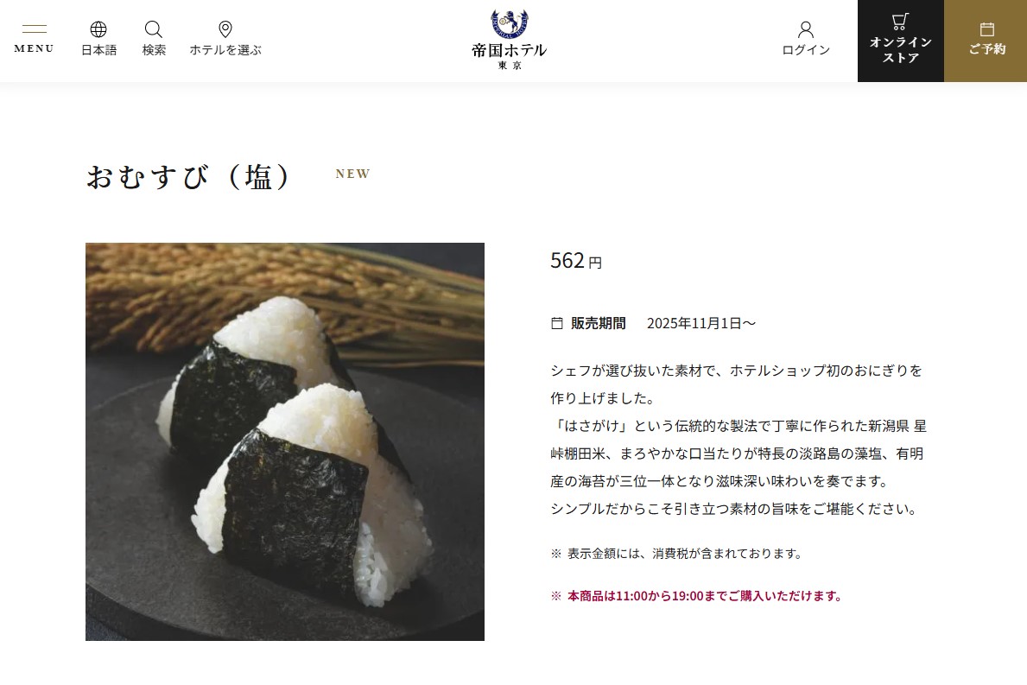Open the 日本語 language selector
This screenshot has width=1027, height=685.
(x=99, y=50)
